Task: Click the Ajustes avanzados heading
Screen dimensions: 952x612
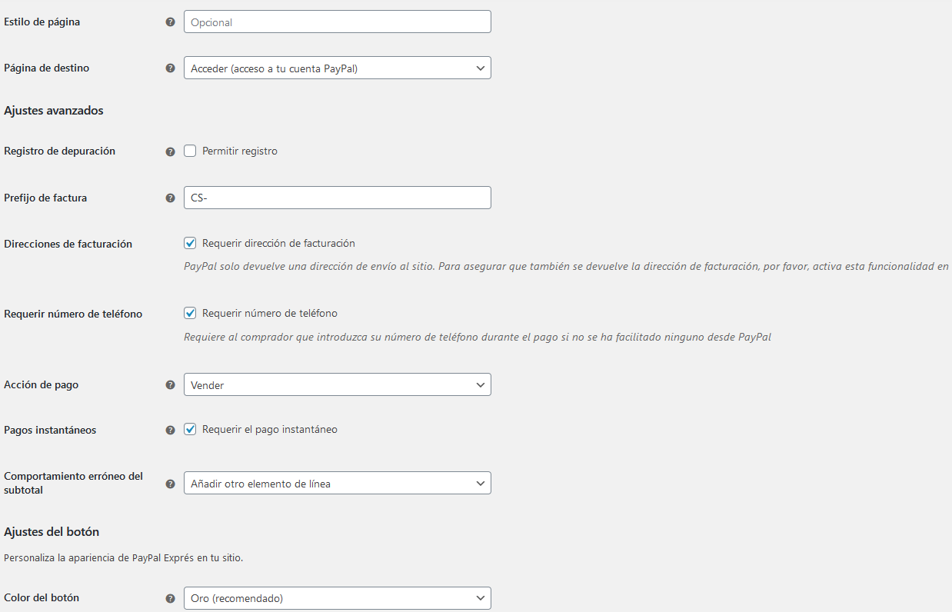Action: click(54, 111)
